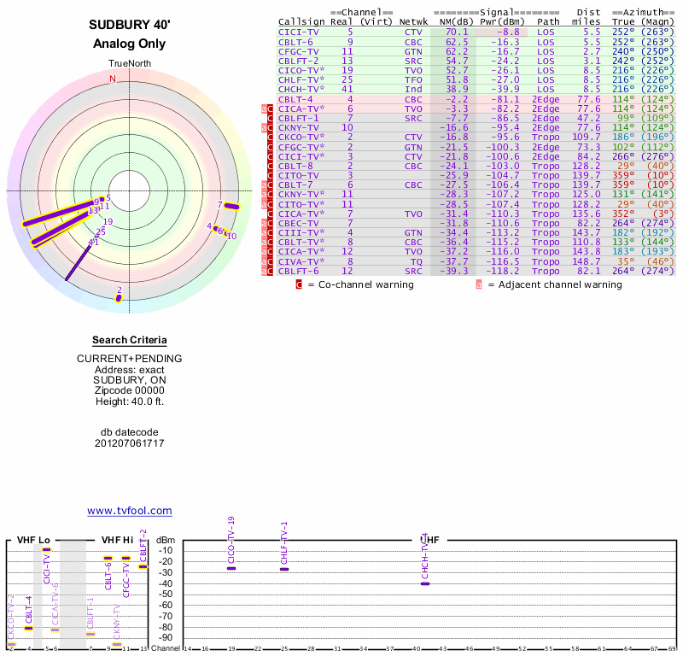Click the "Analog Only" subtitle

(x=130, y=44)
